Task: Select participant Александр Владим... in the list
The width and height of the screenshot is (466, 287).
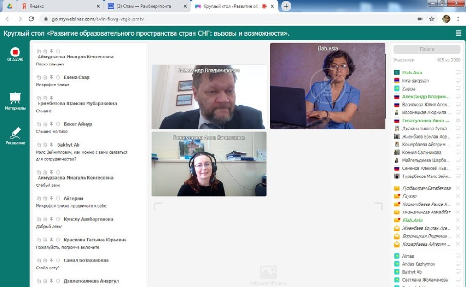Action: [426, 97]
